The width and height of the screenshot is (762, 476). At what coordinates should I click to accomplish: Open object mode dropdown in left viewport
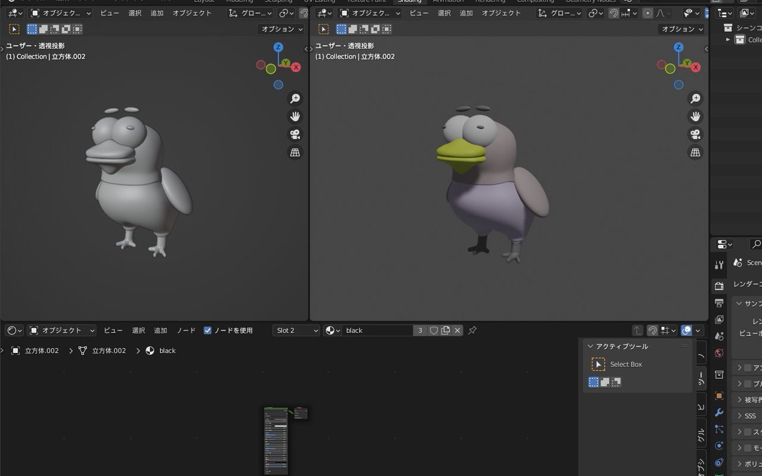point(60,13)
